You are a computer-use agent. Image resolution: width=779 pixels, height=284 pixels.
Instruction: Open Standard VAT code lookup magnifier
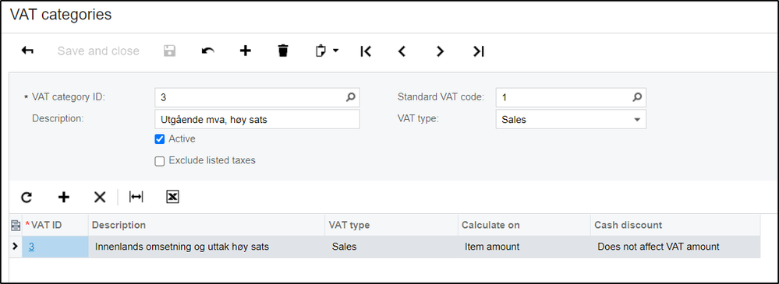coord(637,97)
